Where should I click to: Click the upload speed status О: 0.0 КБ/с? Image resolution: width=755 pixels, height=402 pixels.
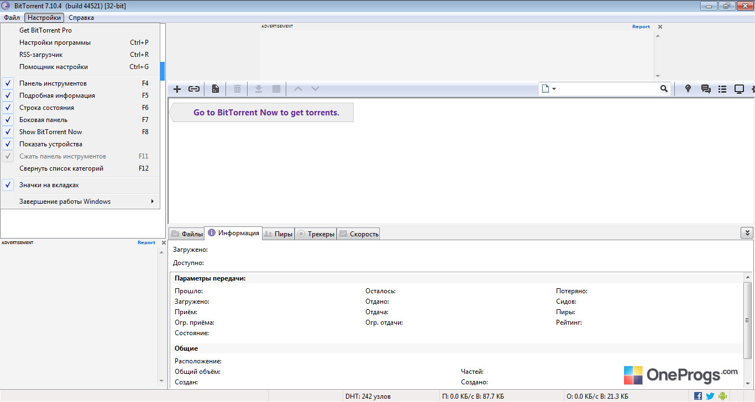[x=597, y=396]
